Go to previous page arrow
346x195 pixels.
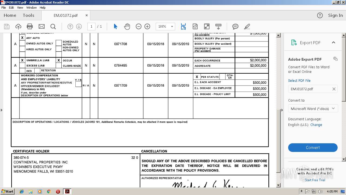tap(70, 27)
